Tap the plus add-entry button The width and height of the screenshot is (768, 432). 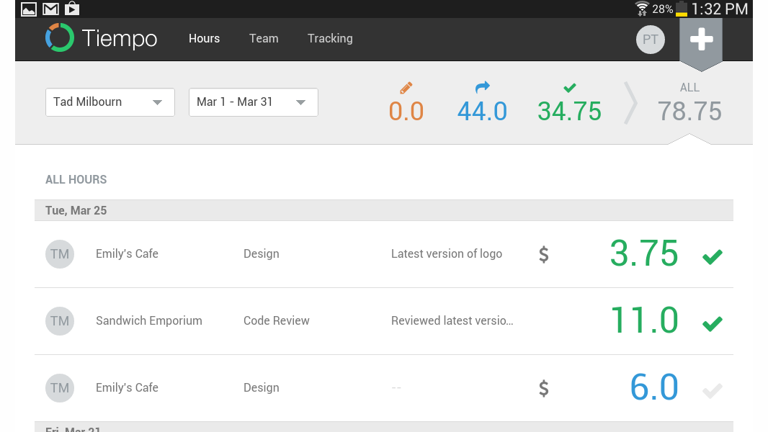pyautogui.click(x=701, y=40)
